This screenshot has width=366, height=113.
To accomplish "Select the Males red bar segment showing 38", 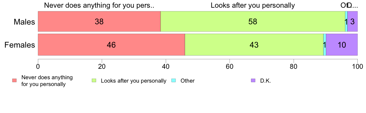I will tap(99, 21).
